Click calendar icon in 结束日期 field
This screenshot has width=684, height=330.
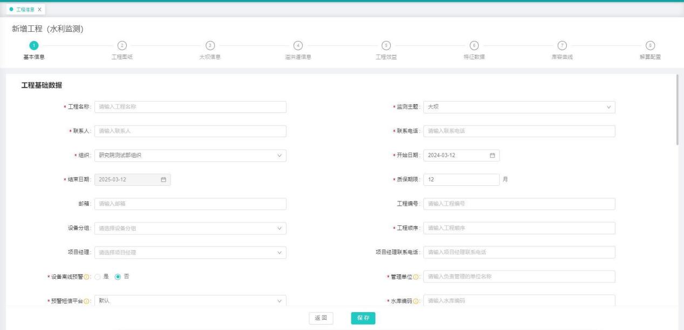click(163, 180)
